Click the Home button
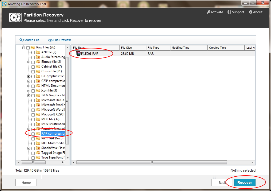This screenshot has height=191, width=271. (x=26, y=182)
